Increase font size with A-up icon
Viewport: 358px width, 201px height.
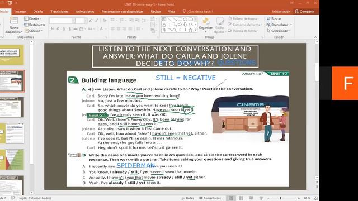[91, 21]
